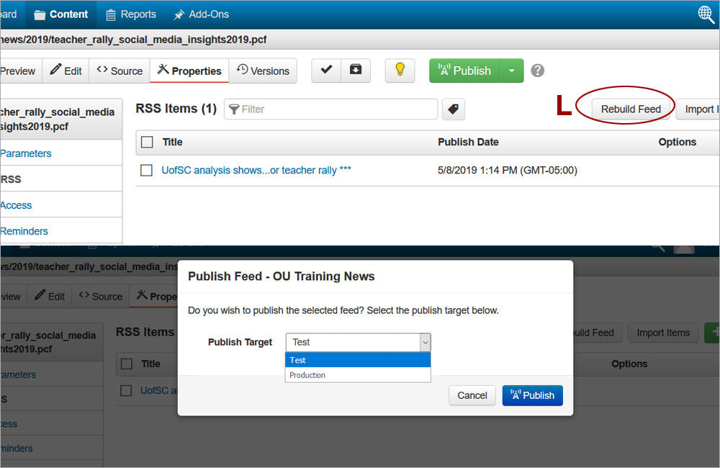Click the lightbulb icon button

(x=400, y=71)
